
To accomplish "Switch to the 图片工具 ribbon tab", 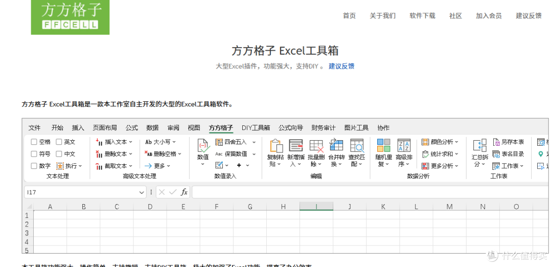I will pos(357,127).
